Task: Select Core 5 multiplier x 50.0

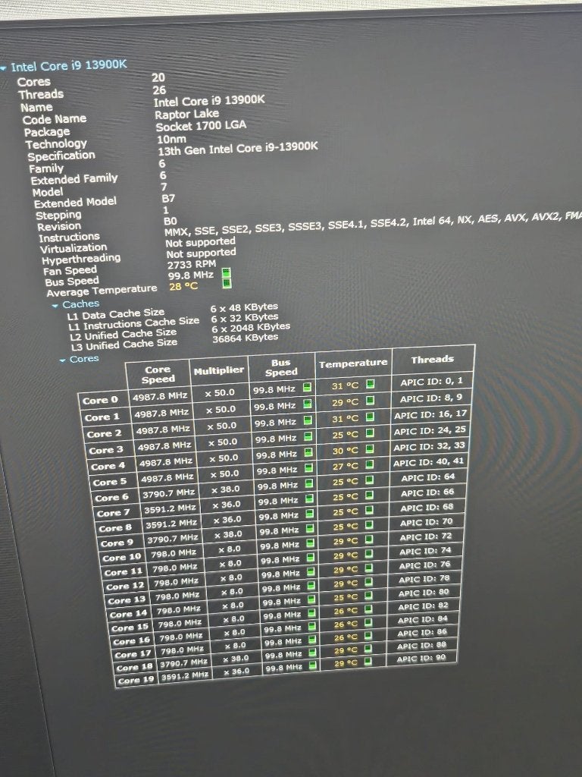Action: tap(224, 474)
